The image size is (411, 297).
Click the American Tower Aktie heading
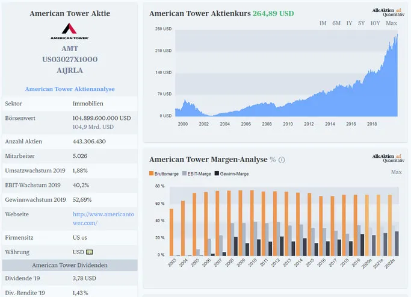(70, 13)
